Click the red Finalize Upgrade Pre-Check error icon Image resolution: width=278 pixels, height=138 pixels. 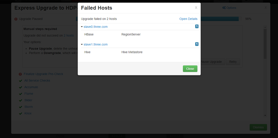click(20, 74)
